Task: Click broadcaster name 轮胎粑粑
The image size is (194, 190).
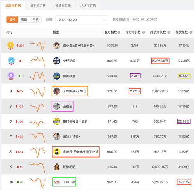Action: point(69,167)
